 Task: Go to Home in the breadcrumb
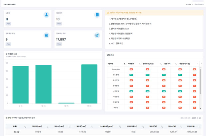188,4
